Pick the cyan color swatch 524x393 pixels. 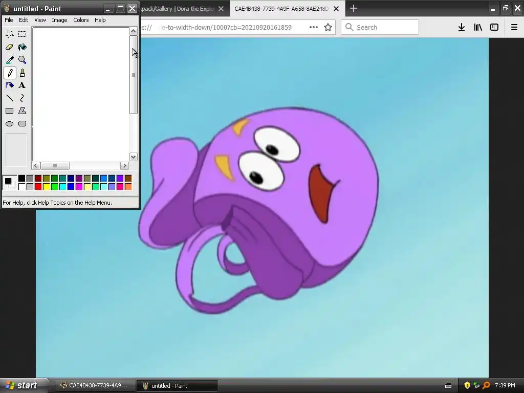click(62, 186)
